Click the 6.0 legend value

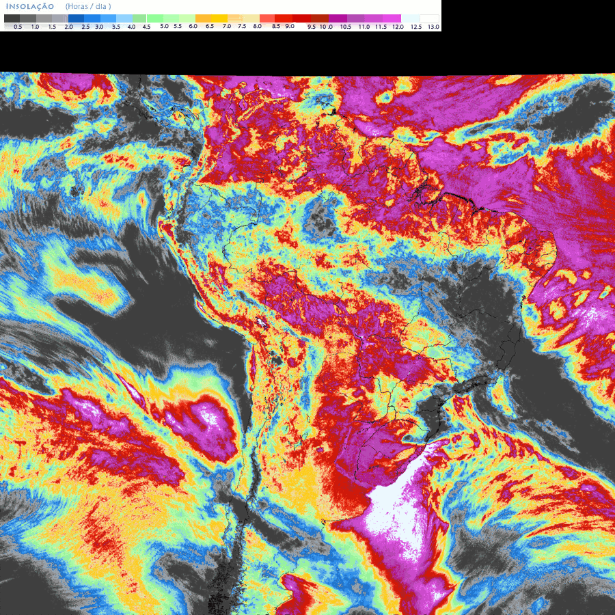193,26
